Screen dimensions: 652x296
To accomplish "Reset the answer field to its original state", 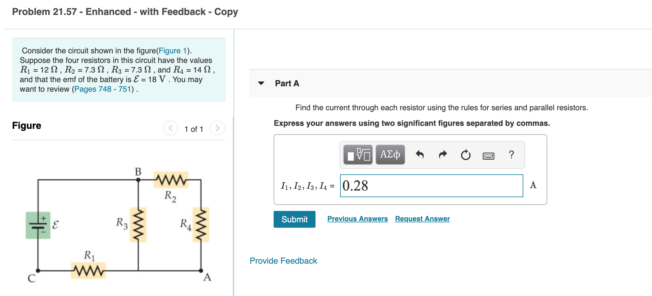I will click(465, 155).
